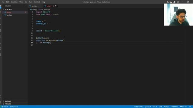
Task: Open the View menu
Action: coord(21,2)
